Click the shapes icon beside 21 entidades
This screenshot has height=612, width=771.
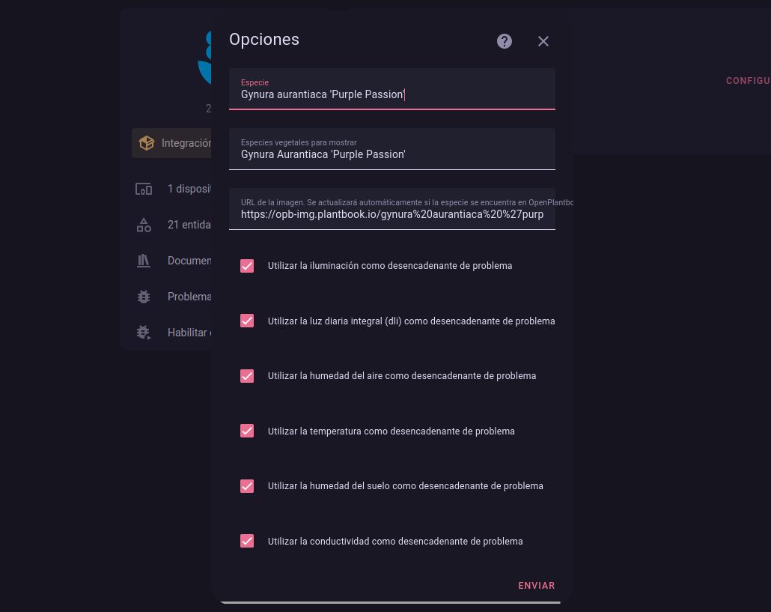(x=144, y=225)
